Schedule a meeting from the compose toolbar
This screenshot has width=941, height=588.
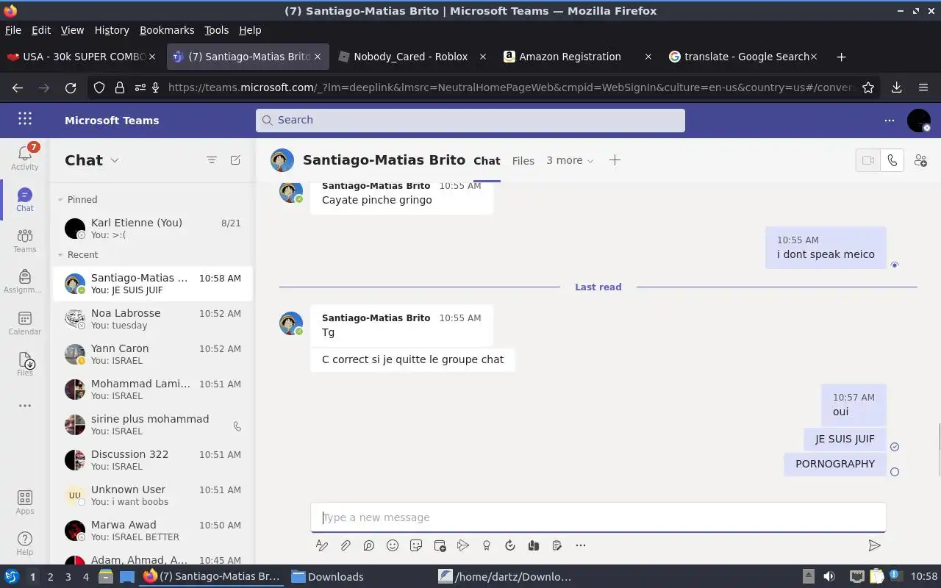point(440,545)
